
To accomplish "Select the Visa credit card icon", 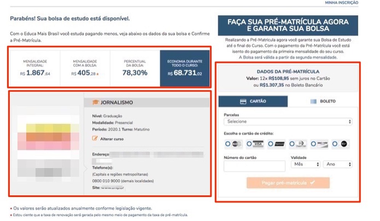I will coord(258,143).
